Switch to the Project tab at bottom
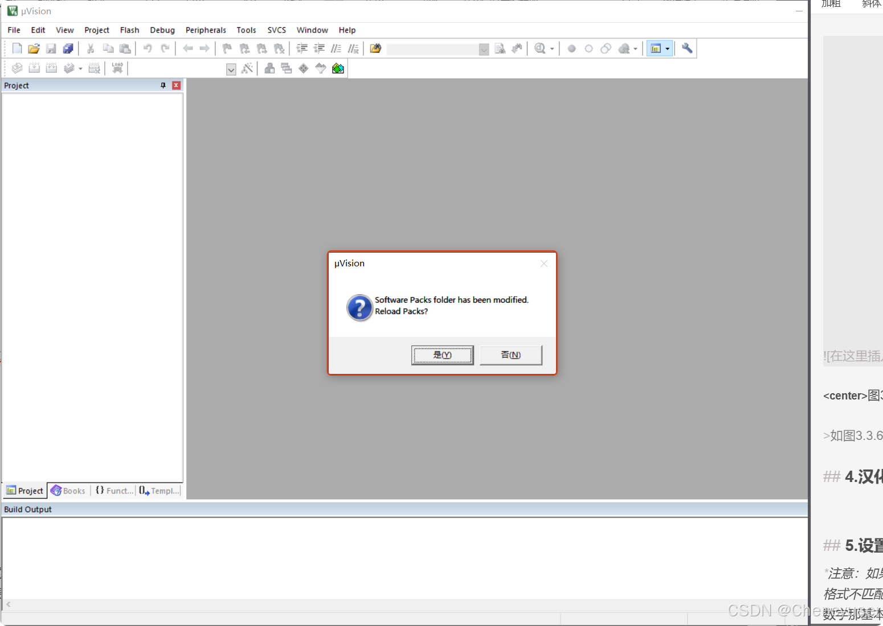 (x=25, y=491)
